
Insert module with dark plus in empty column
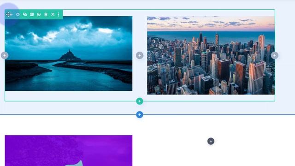(x=211, y=141)
